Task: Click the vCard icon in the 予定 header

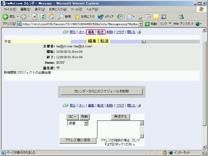Action: (144, 41)
